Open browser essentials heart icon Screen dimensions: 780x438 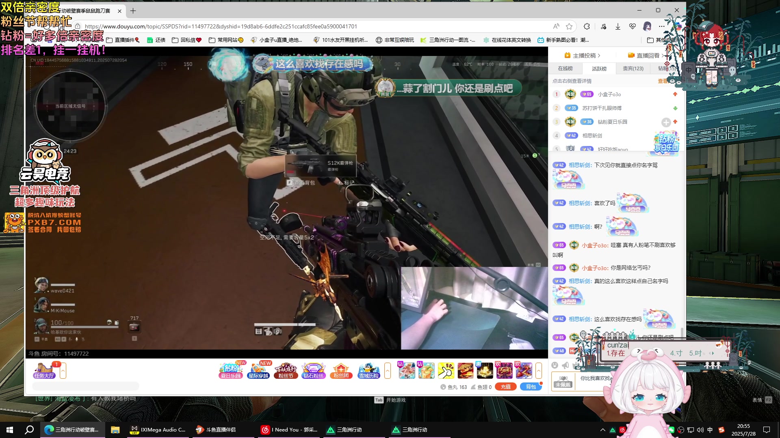coord(632,26)
